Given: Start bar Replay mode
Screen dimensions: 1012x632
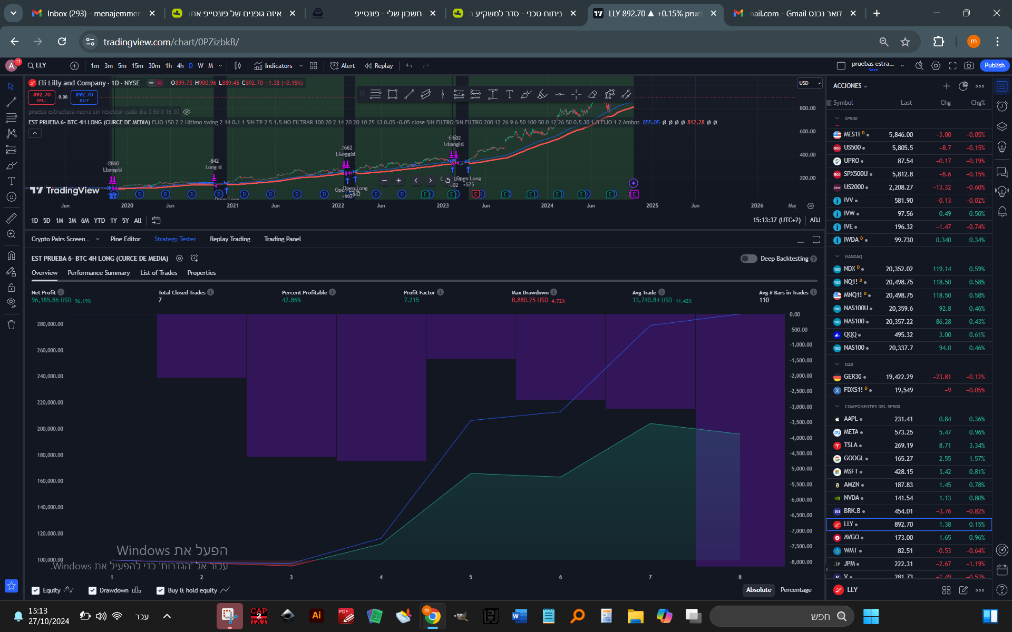Looking at the screenshot, I should pyautogui.click(x=378, y=66).
